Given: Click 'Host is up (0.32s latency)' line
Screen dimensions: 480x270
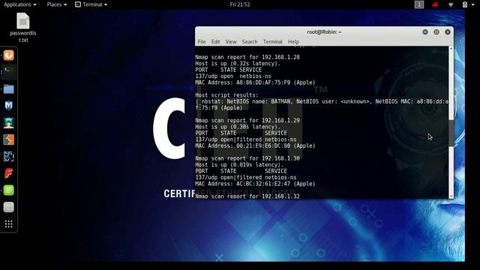Looking at the screenshot, I should pos(238,64).
